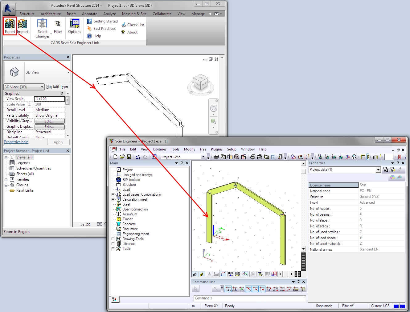Open the Project1.esa project dropdown
This screenshot has width=410, height=312.
pyautogui.click(x=203, y=157)
